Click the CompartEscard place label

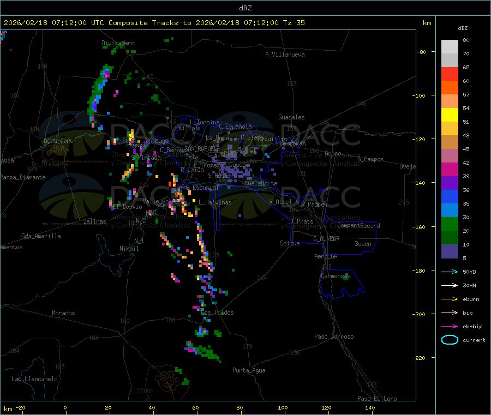(x=358, y=226)
